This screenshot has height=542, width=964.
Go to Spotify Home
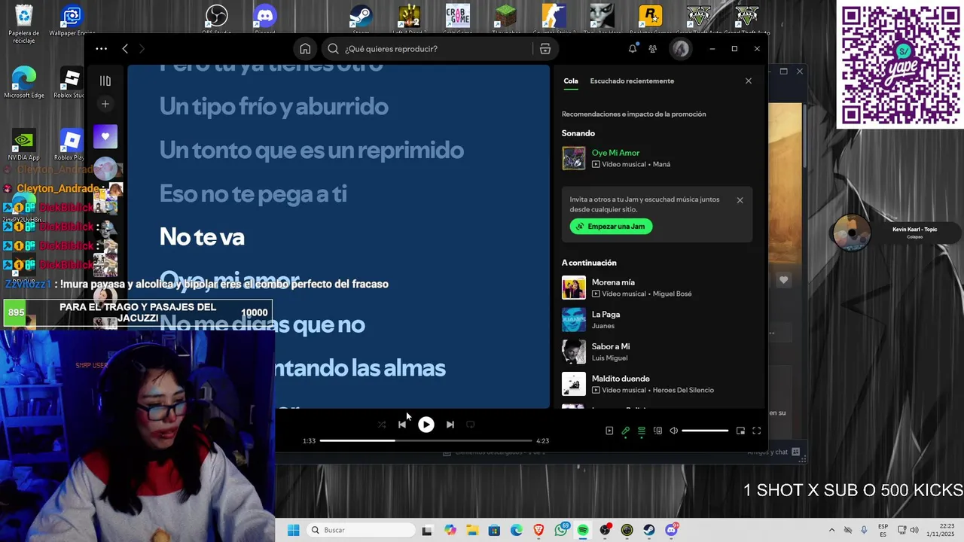pos(305,49)
